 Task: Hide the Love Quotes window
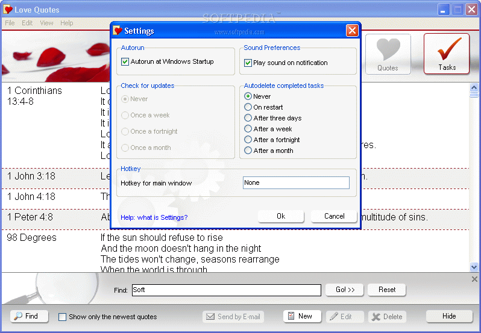pos(449,316)
